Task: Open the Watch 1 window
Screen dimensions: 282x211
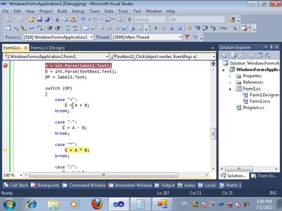Action: point(230,185)
